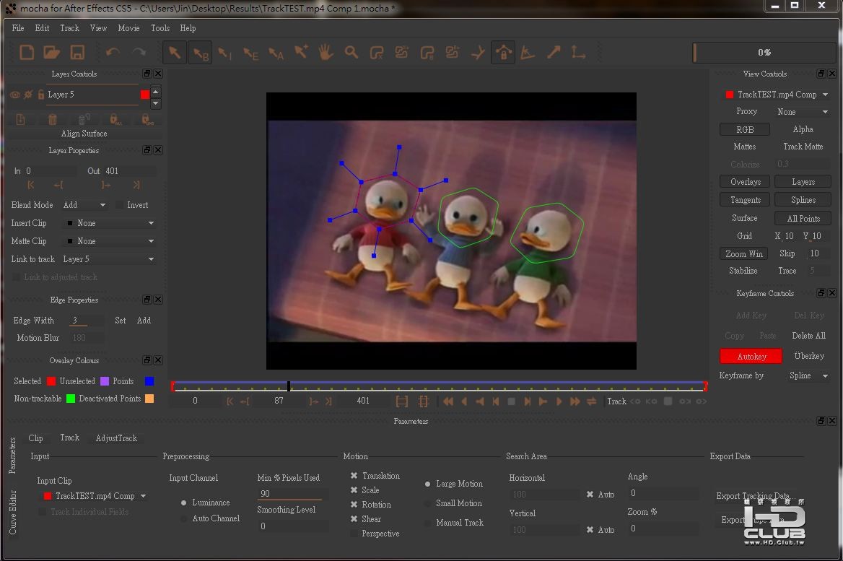Viewport: 843px width, 561px height.
Task: Change the purple Unselected overlay colour swatch
Action: pyautogui.click(x=105, y=381)
